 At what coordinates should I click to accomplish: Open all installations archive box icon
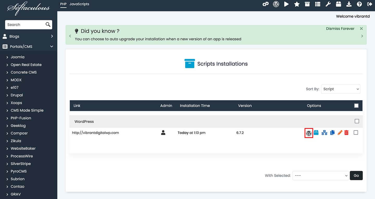coord(307,4)
